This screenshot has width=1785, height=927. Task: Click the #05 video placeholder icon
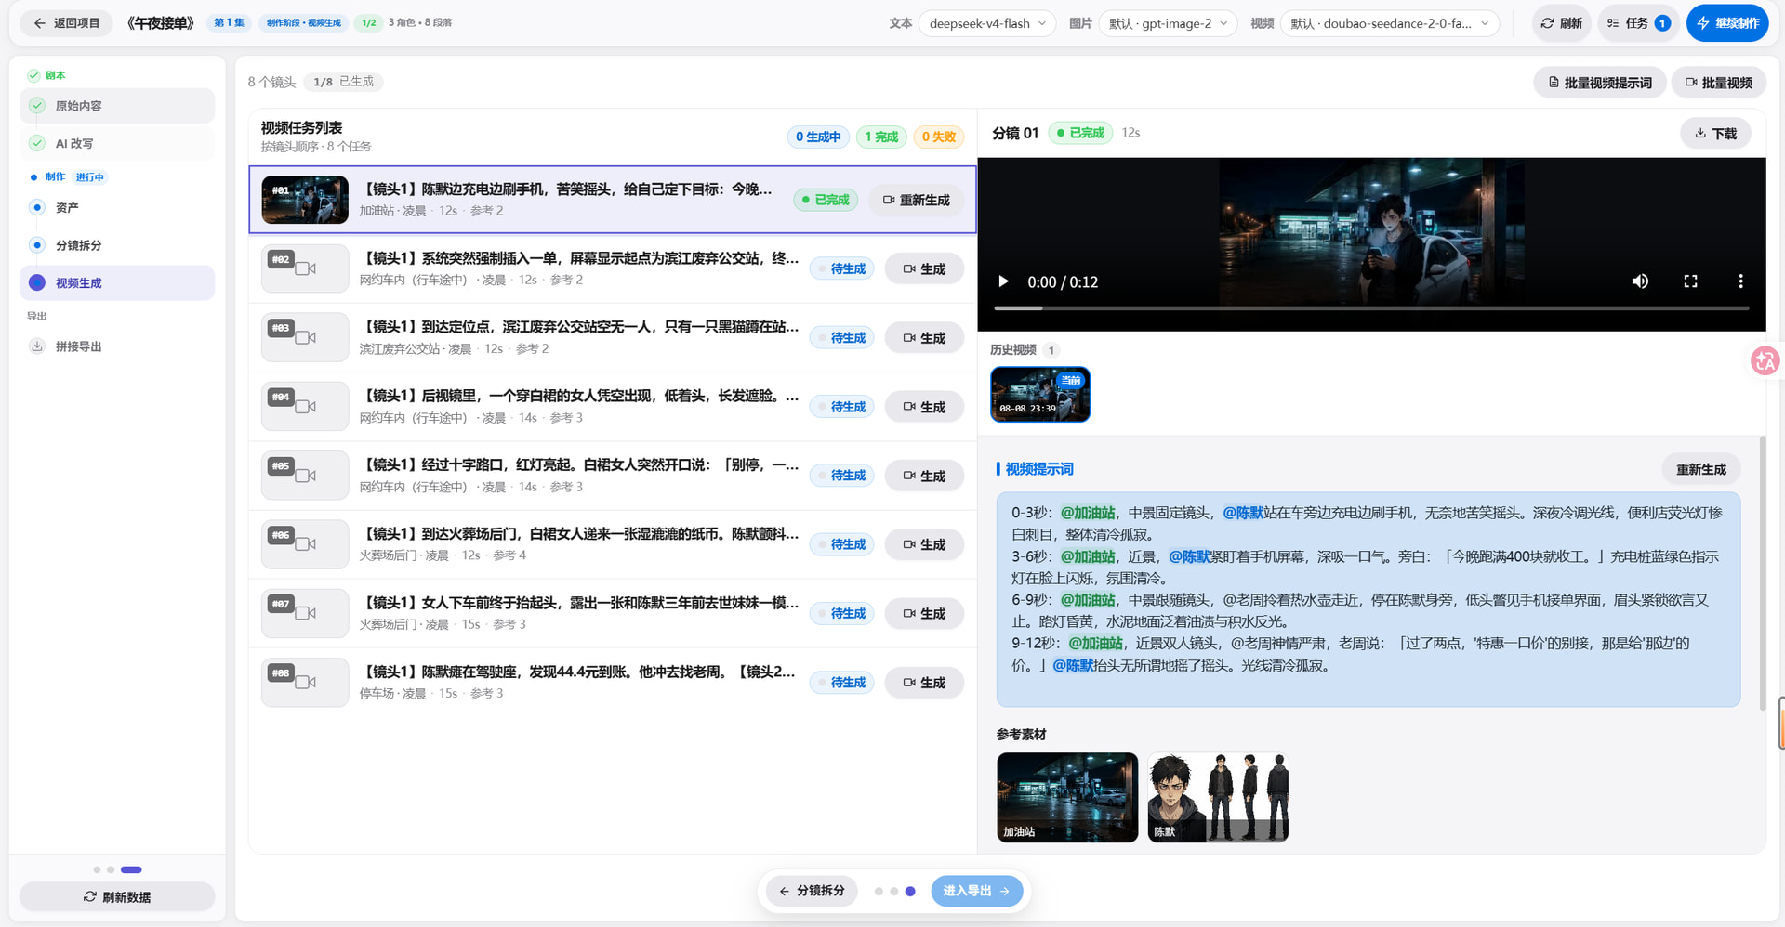click(305, 476)
